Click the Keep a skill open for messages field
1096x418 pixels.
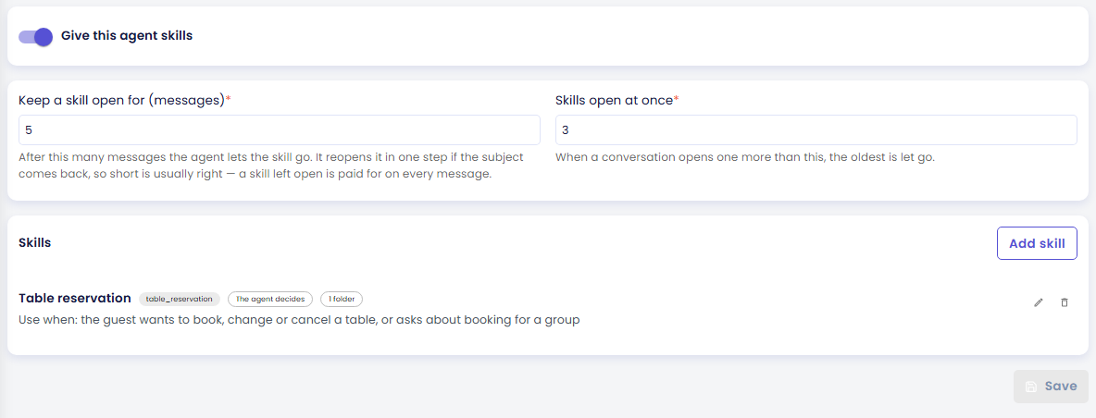279,129
